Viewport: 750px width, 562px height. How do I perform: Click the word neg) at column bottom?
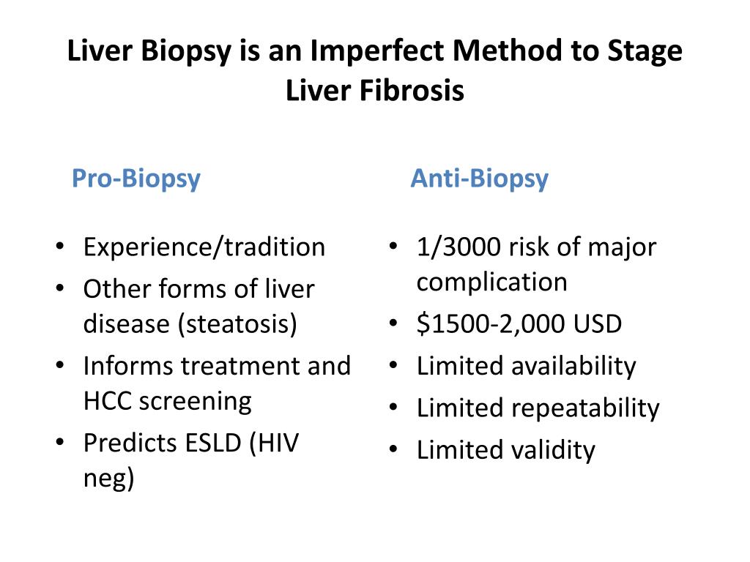108,479
